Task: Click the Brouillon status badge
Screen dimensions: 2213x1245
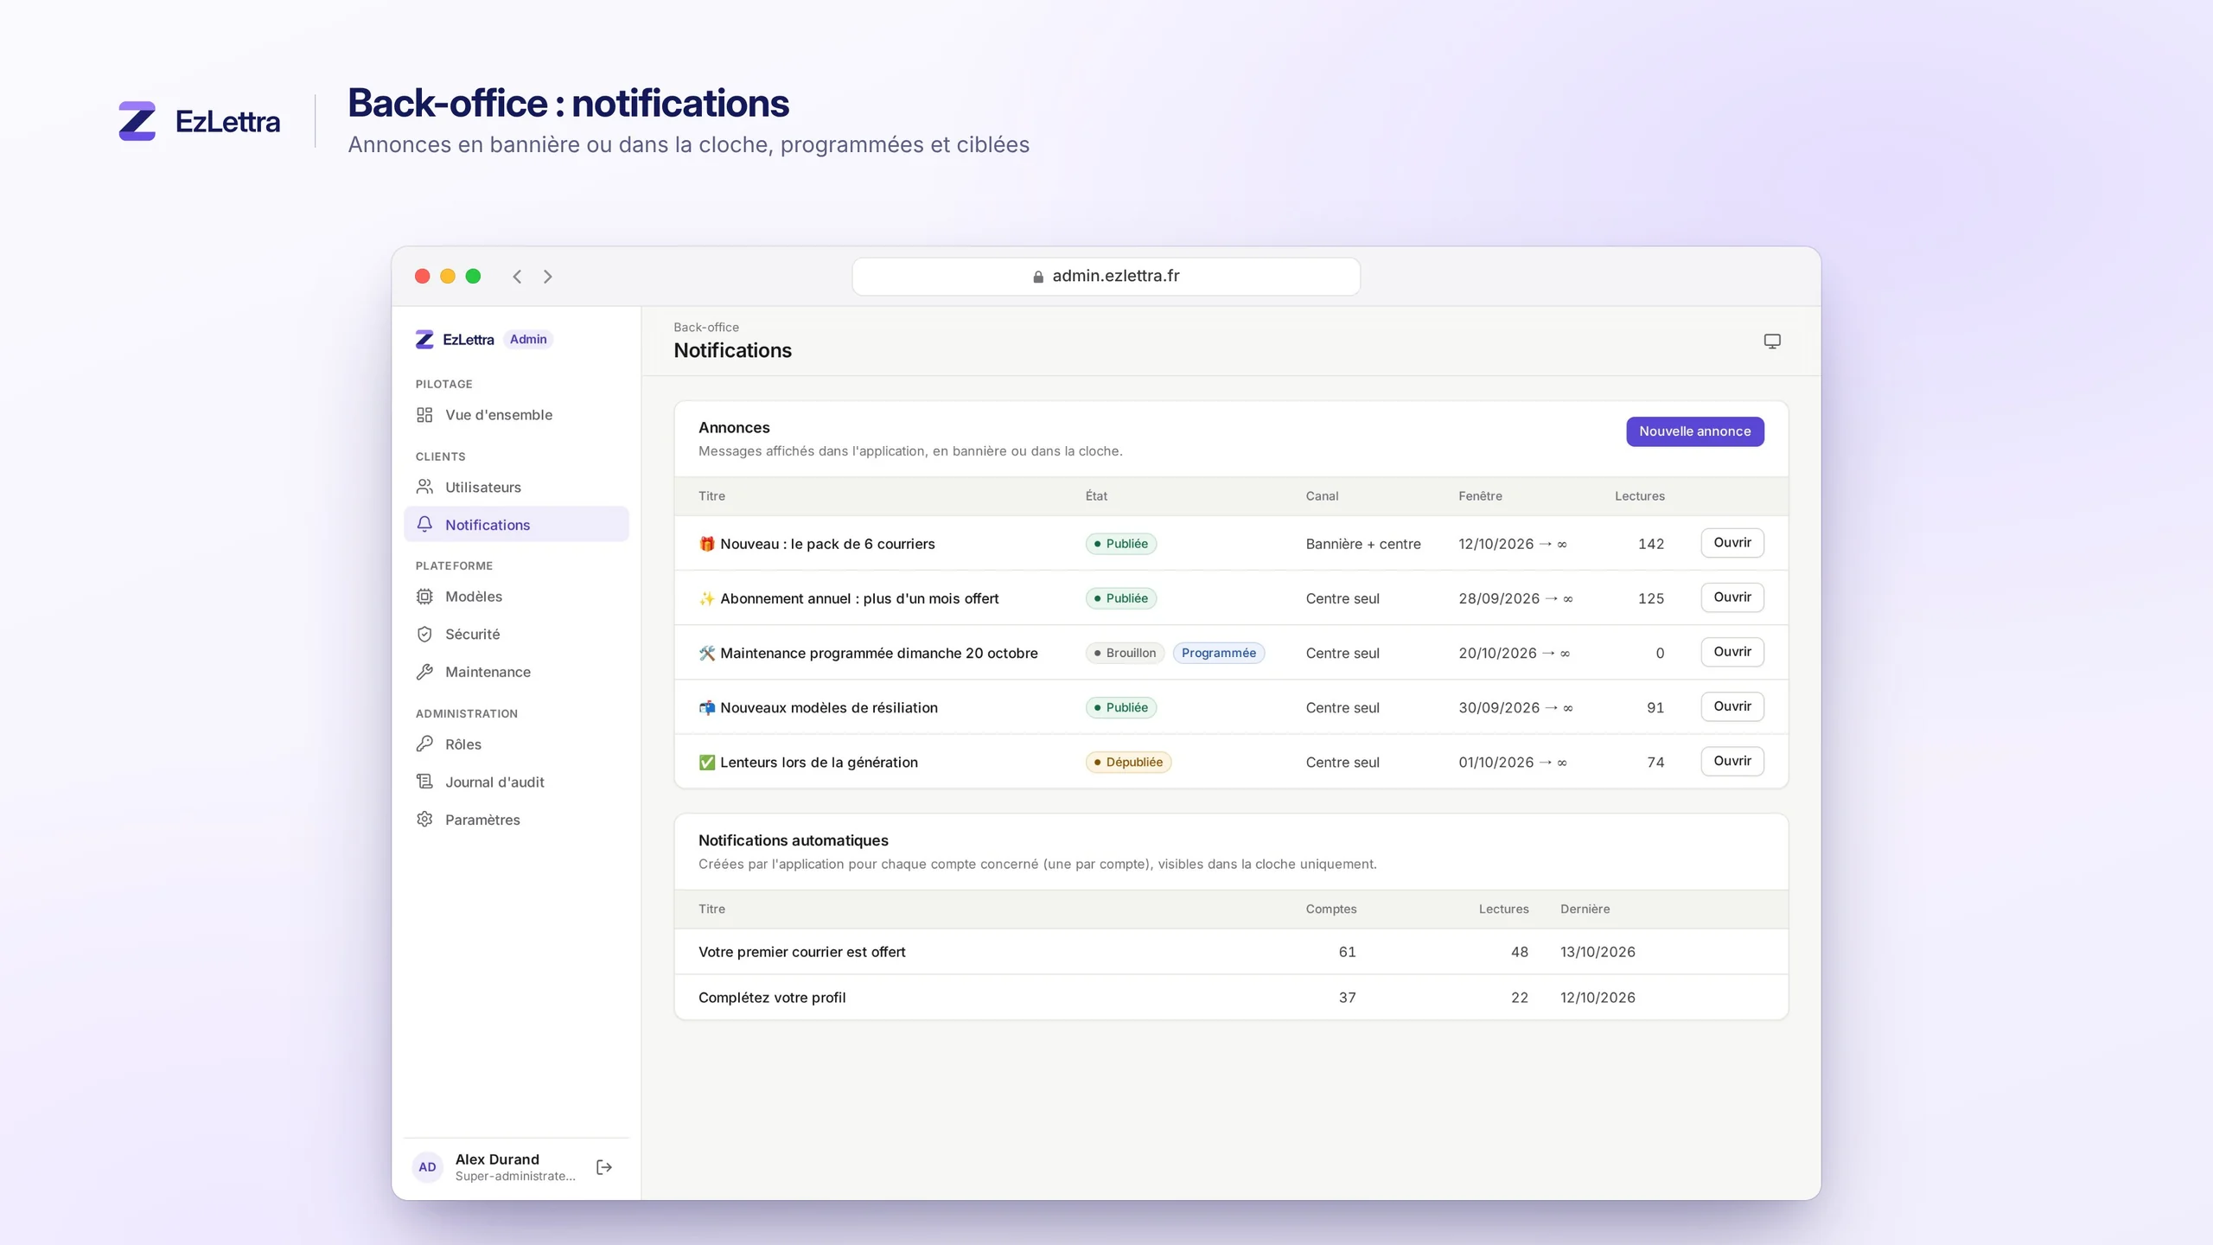Action: (x=1125, y=653)
